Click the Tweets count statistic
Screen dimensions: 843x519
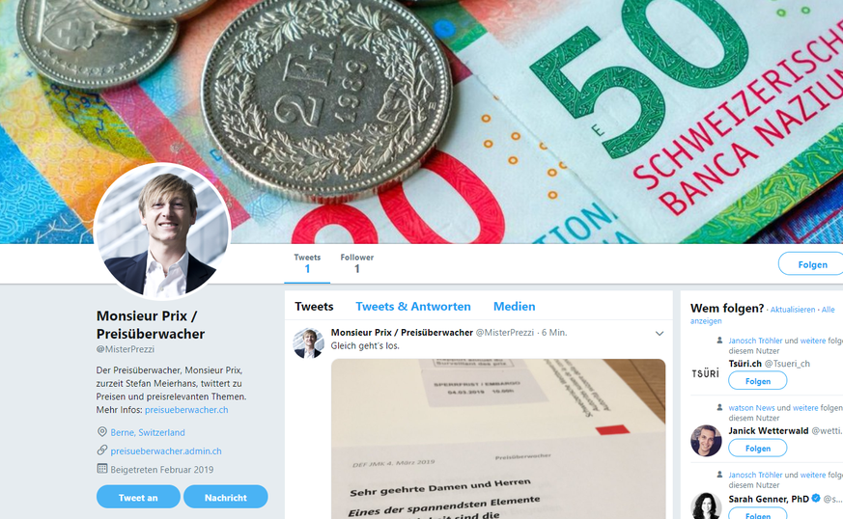click(307, 263)
